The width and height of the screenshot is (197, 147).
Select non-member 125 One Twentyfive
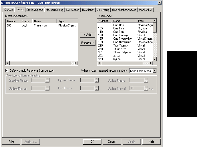[125, 39]
